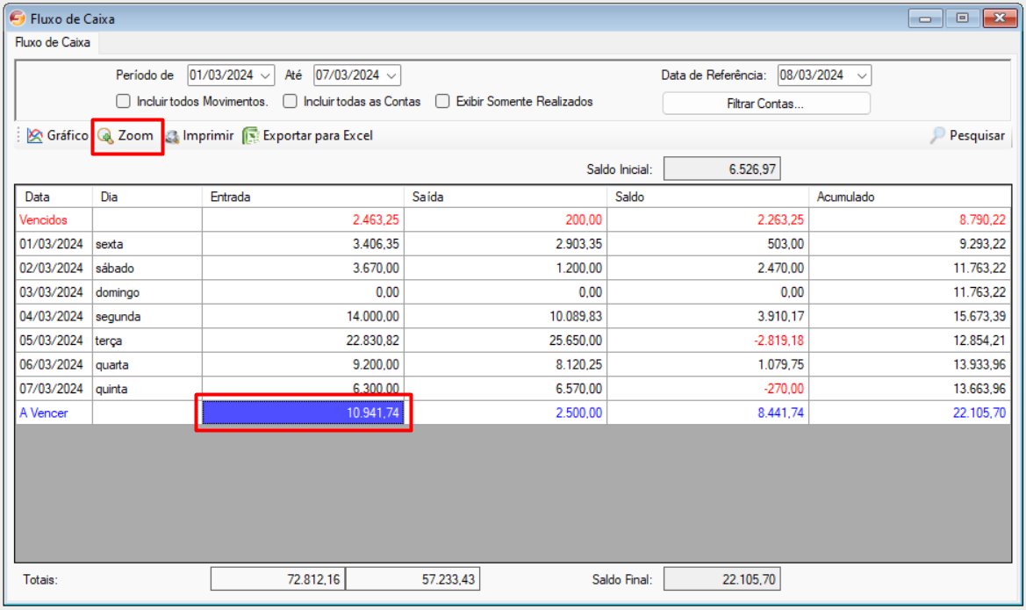
Task: Click the domingo day cell
Action: click(x=147, y=292)
